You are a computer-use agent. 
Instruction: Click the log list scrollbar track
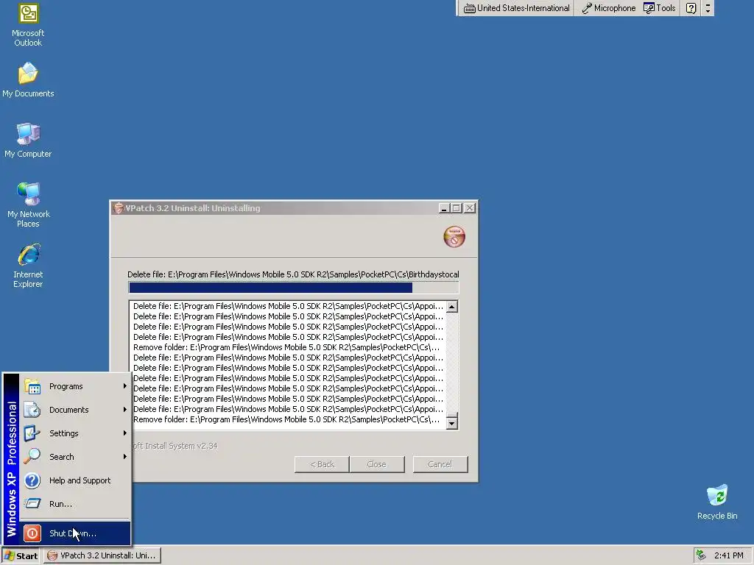tap(452, 360)
